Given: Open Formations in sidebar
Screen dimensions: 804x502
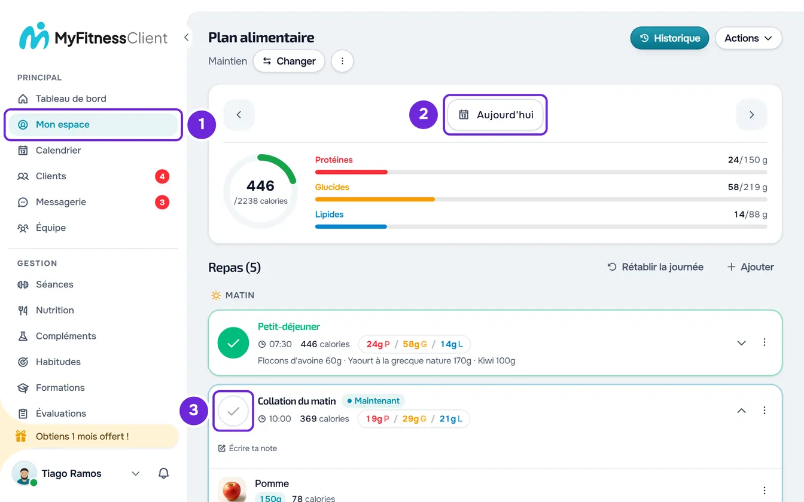Looking at the screenshot, I should [93, 387].
